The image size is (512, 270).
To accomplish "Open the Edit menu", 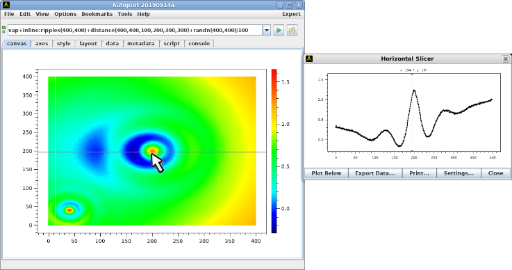I will pyautogui.click(x=25, y=14).
